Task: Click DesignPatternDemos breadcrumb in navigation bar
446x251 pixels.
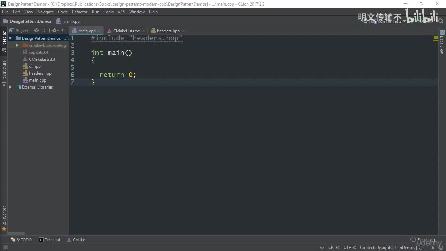Action: click(28, 21)
